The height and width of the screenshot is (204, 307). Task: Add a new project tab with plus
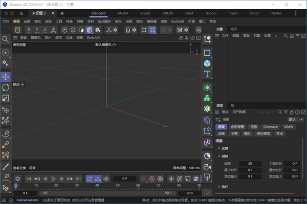62,13
